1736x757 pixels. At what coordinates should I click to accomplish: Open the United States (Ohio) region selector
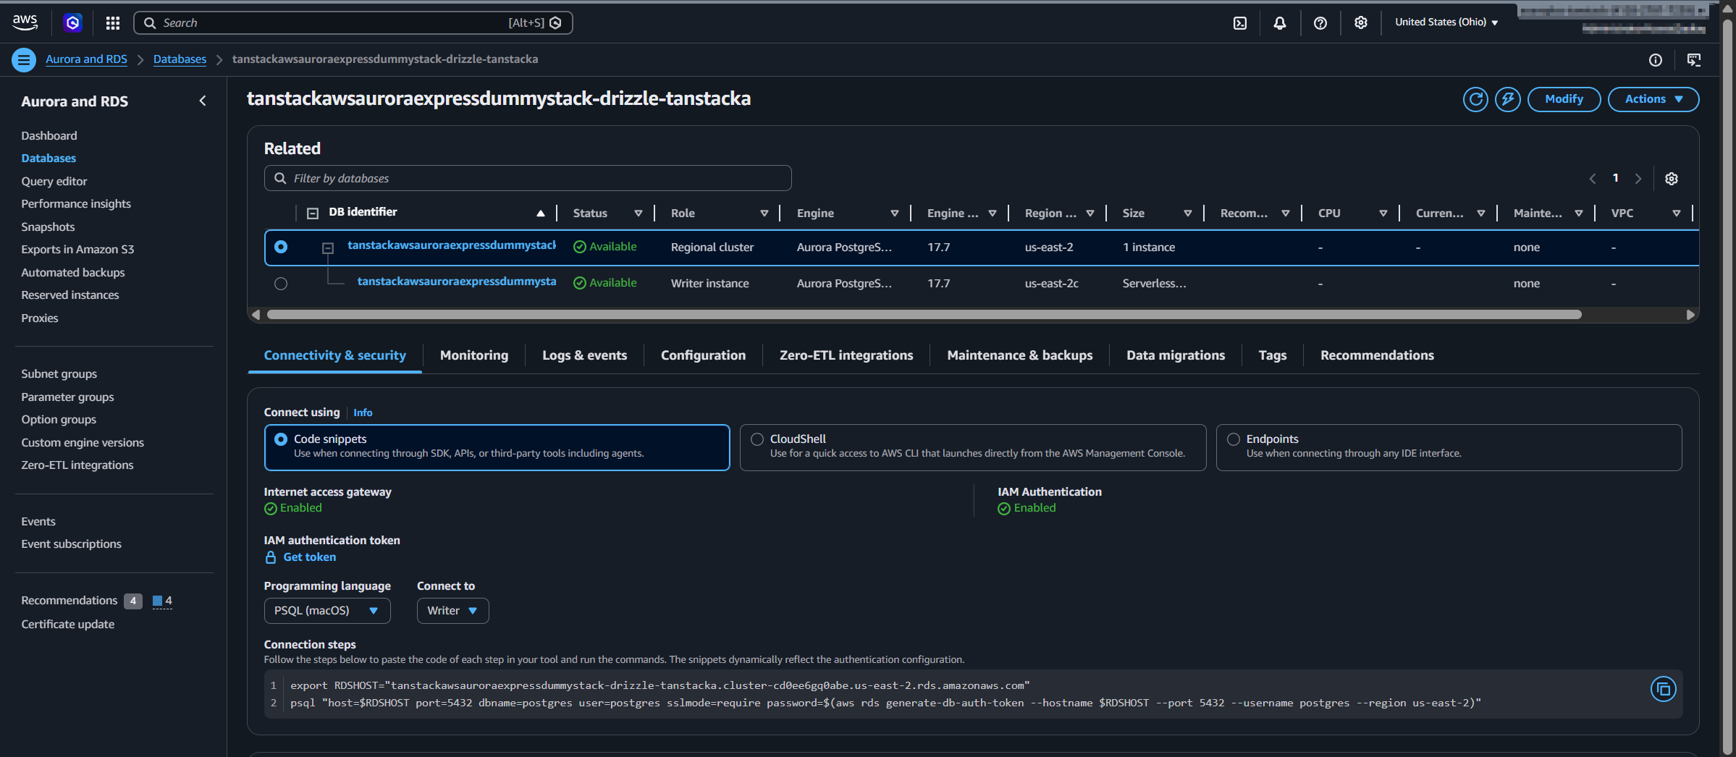(1445, 22)
